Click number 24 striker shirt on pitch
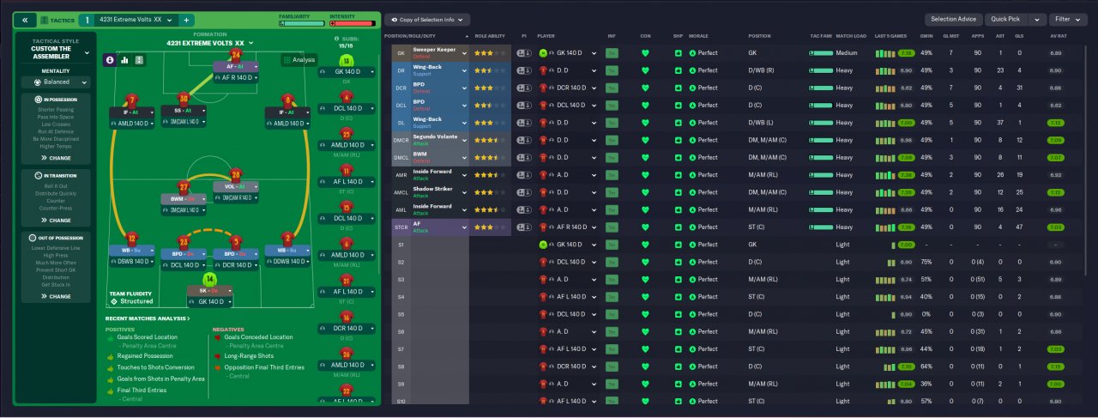 [236, 57]
